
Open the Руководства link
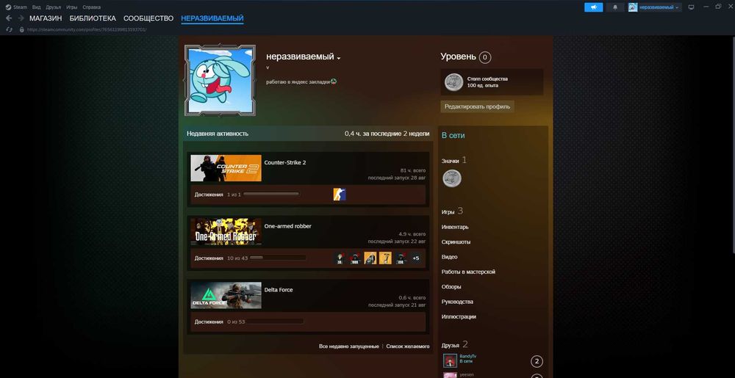457,302
